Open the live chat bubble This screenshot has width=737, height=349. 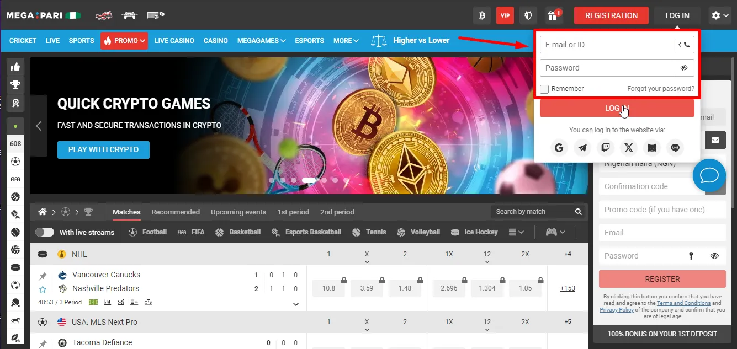coord(709,176)
